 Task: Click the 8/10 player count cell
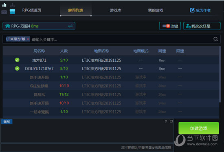click(x=64, y=69)
